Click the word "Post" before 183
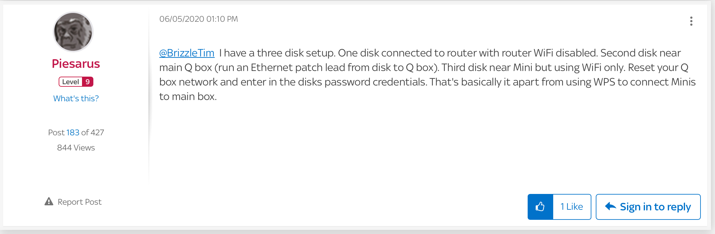 tap(56, 132)
